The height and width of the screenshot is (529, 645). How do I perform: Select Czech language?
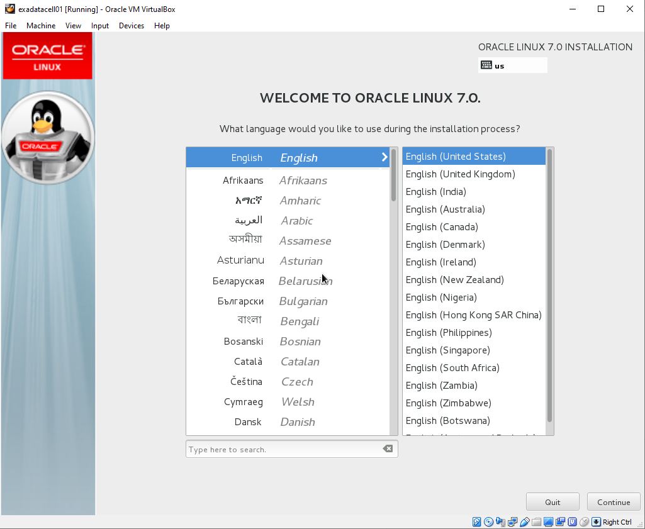288,381
